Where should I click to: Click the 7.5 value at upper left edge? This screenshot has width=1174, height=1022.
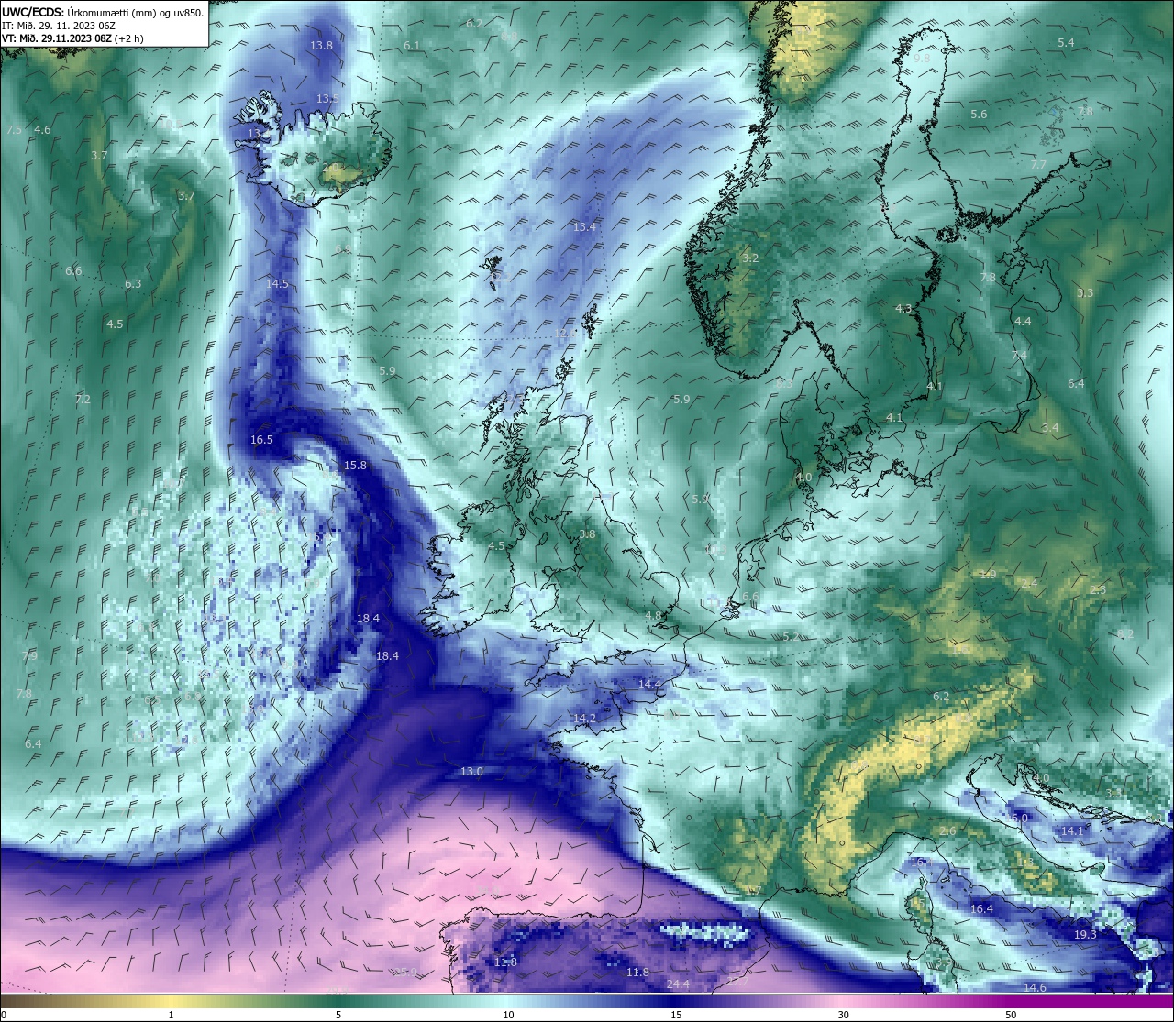[x=14, y=130]
